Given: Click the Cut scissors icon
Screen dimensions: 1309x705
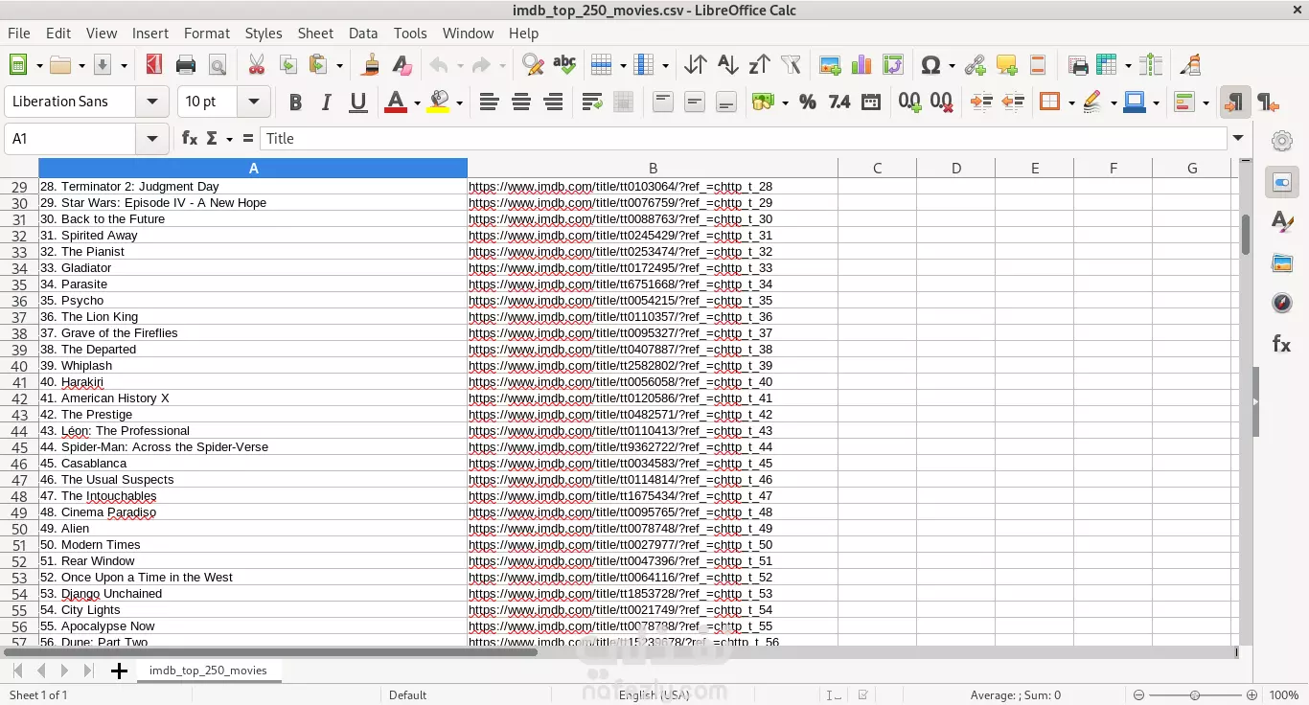Looking at the screenshot, I should (256, 65).
